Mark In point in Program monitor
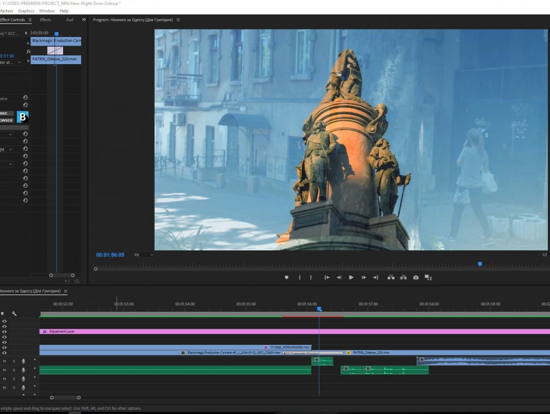 [x=300, y=277]
